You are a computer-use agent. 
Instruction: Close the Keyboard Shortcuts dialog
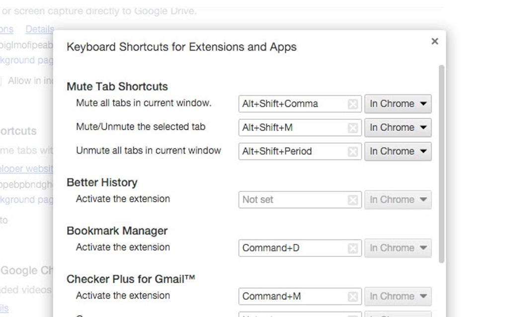click(x=435, y=41)
